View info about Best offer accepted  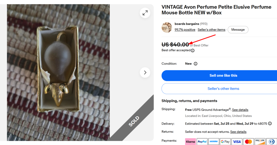tap(193, 50)
